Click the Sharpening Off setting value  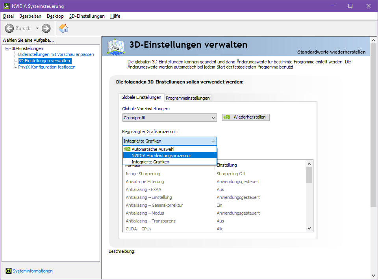point(231,174)
